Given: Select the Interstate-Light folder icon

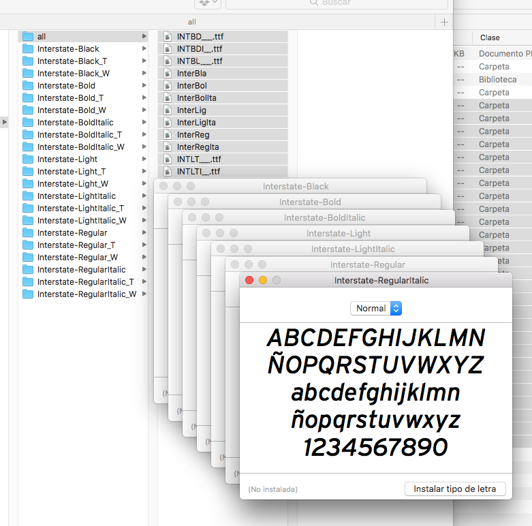Looking at the screenshot, I should 28,159.
